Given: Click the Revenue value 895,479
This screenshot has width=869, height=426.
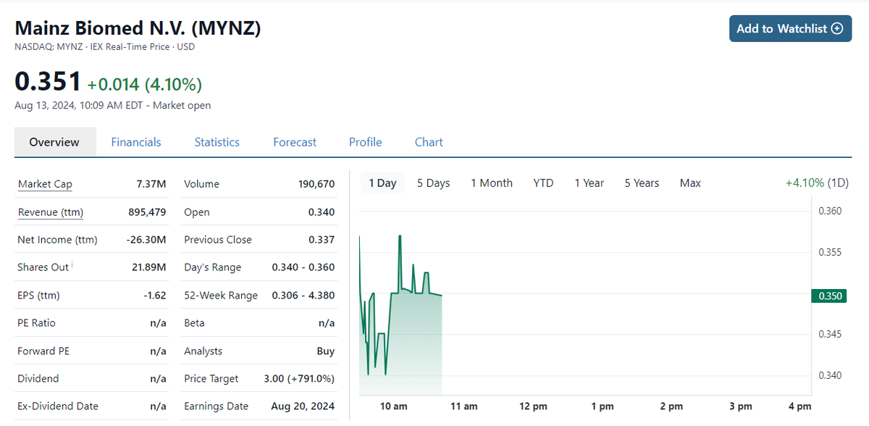Looking at the screenshot, I should coord(147,212).
